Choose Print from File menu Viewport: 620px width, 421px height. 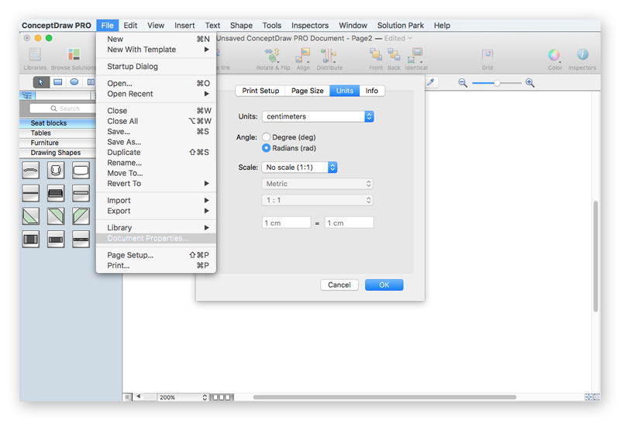157,265
